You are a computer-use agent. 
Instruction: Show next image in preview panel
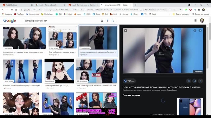pyautogui.click(x=200, y=30)
